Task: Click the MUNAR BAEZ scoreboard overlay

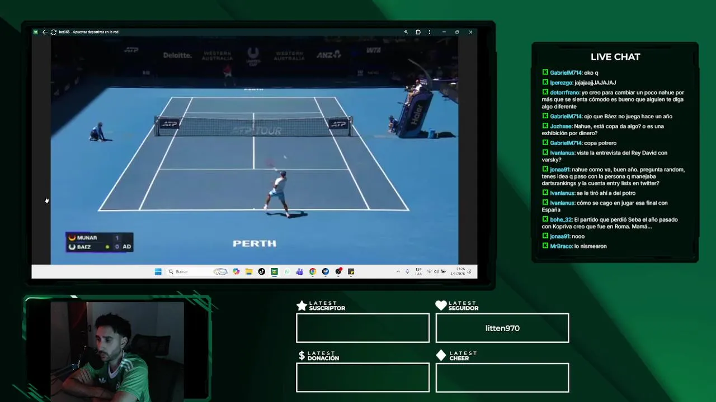Action: pos(100,242)
